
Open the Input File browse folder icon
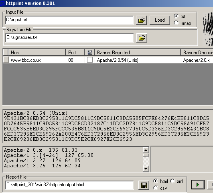click(x=141, y=20)
